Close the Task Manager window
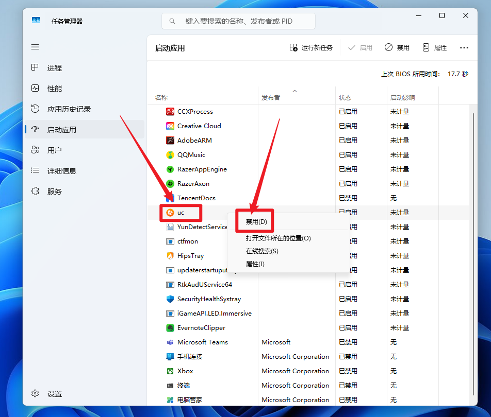Image resolution: width=491 pixels, height=417 pixels. (466, 15)
